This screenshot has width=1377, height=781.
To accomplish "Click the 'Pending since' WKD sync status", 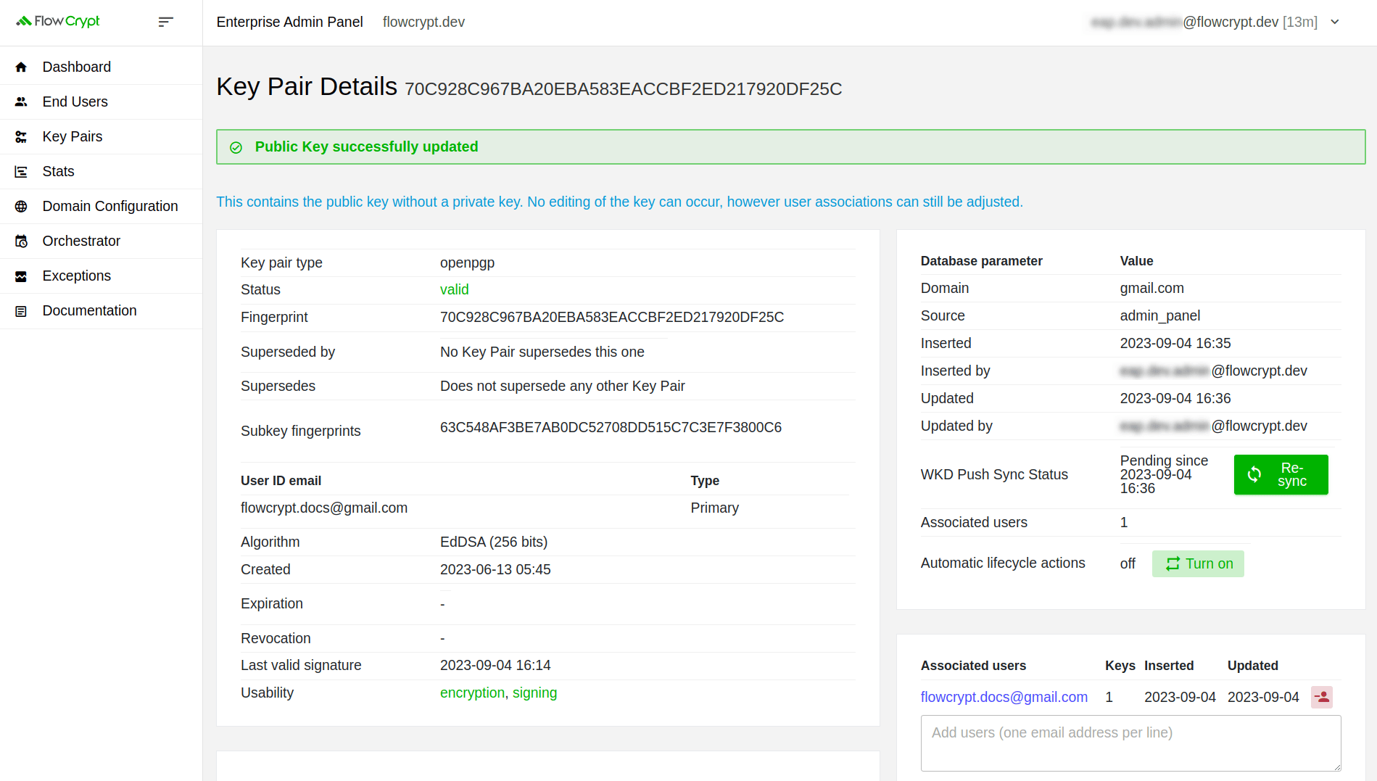I will click(1164, 474).
